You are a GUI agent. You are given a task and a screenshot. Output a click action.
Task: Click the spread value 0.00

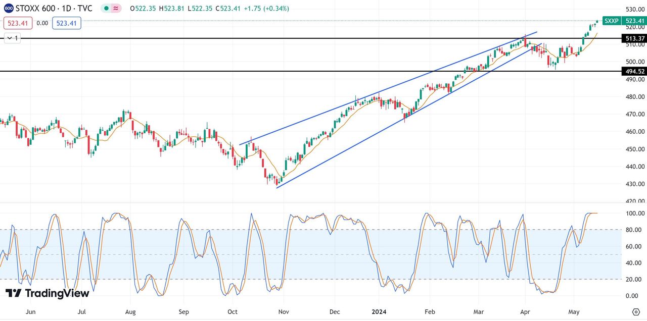tap(42, 23)
